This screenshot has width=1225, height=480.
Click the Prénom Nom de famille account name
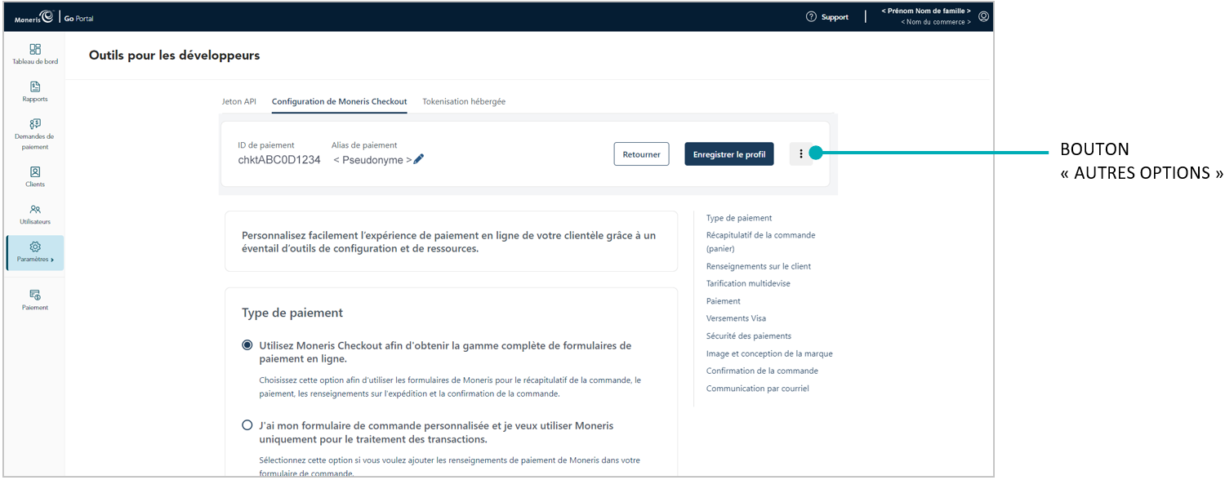(926, 11)
